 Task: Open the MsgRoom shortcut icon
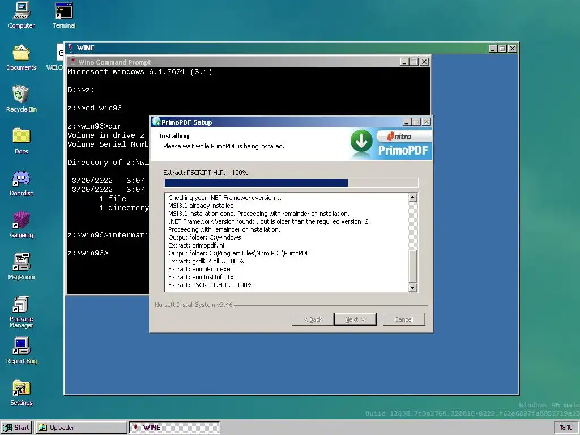point(21,267)
